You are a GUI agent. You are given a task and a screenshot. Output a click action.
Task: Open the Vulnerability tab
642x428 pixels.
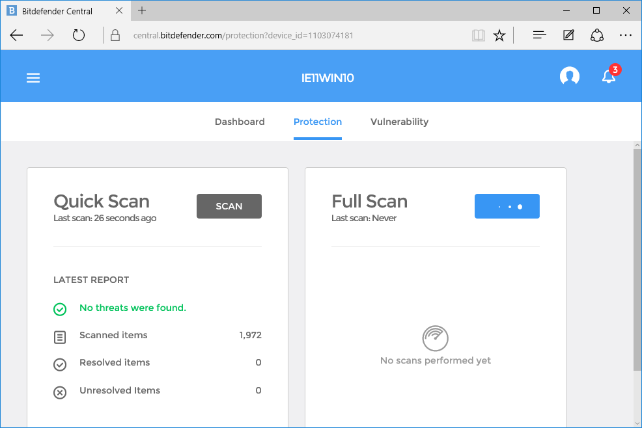pos(399,122)
